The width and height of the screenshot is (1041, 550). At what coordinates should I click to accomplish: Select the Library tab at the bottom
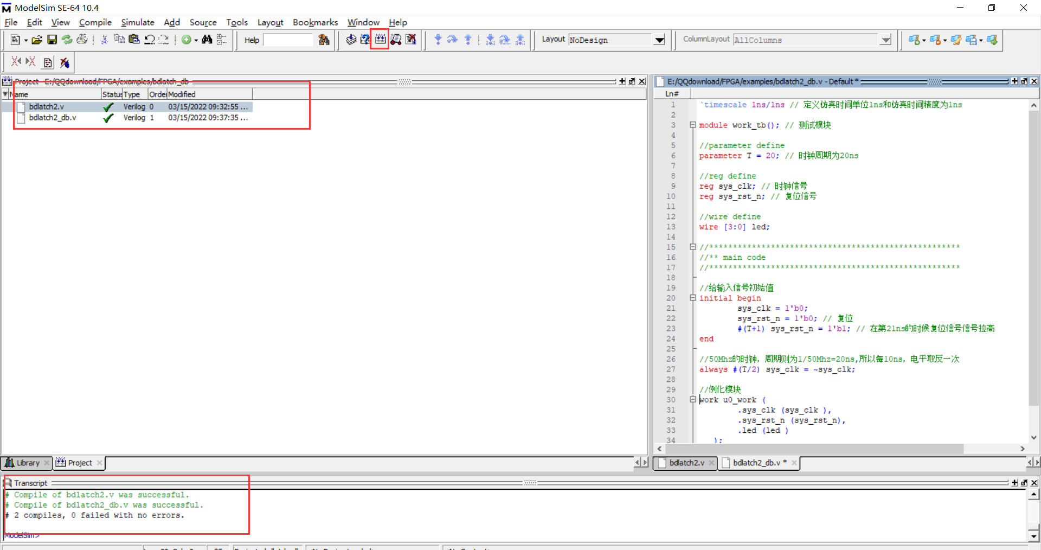coord(27,463)
